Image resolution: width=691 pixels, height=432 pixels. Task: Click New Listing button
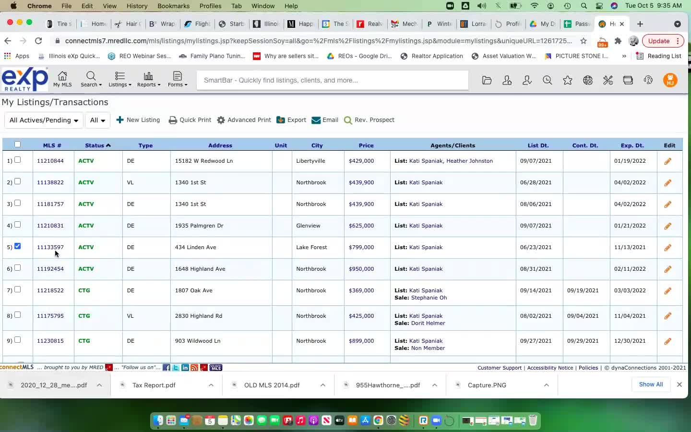point(138,120)
